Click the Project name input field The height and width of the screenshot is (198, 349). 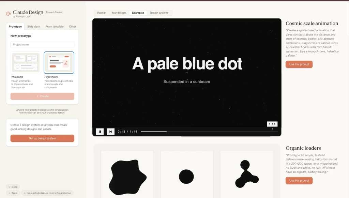point(42,45)
